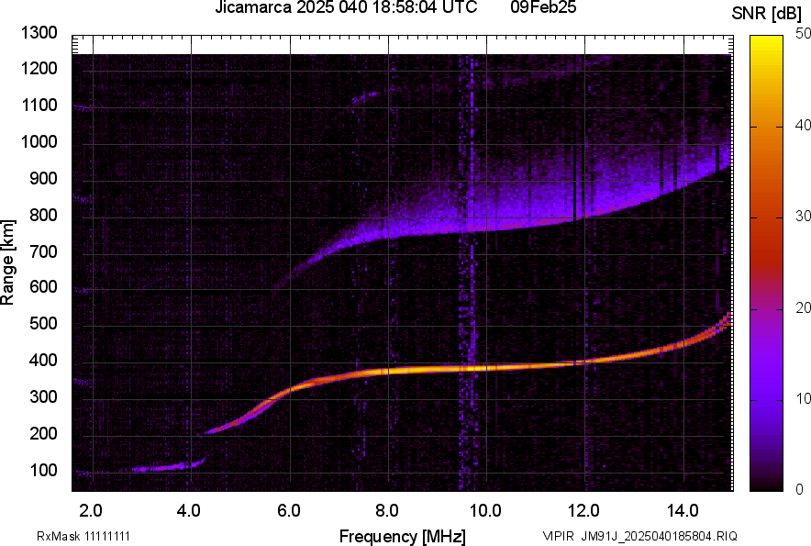Click the frequency tick label '12.0'
Viewport: 811px width, 546px height.
(x=584, y=511)
